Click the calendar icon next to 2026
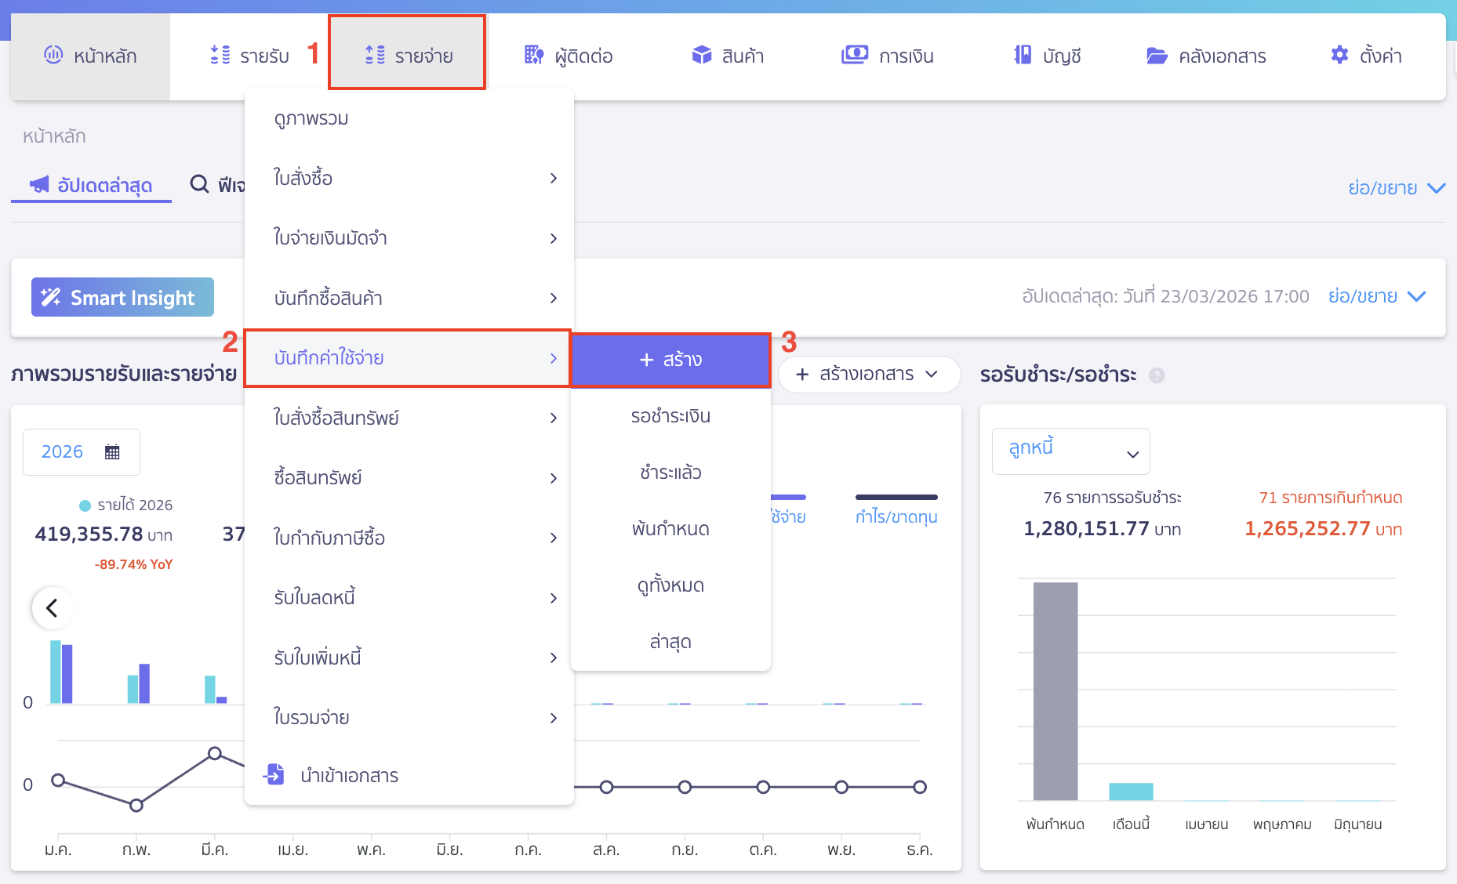The image size is (1457, 884). (x=112, y=452)
